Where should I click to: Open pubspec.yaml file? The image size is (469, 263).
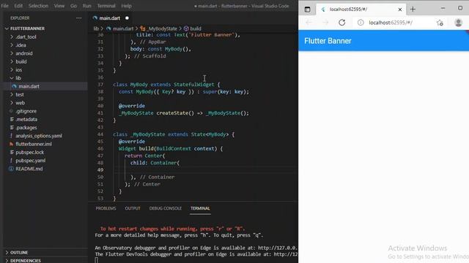click(x=31, y=161)
